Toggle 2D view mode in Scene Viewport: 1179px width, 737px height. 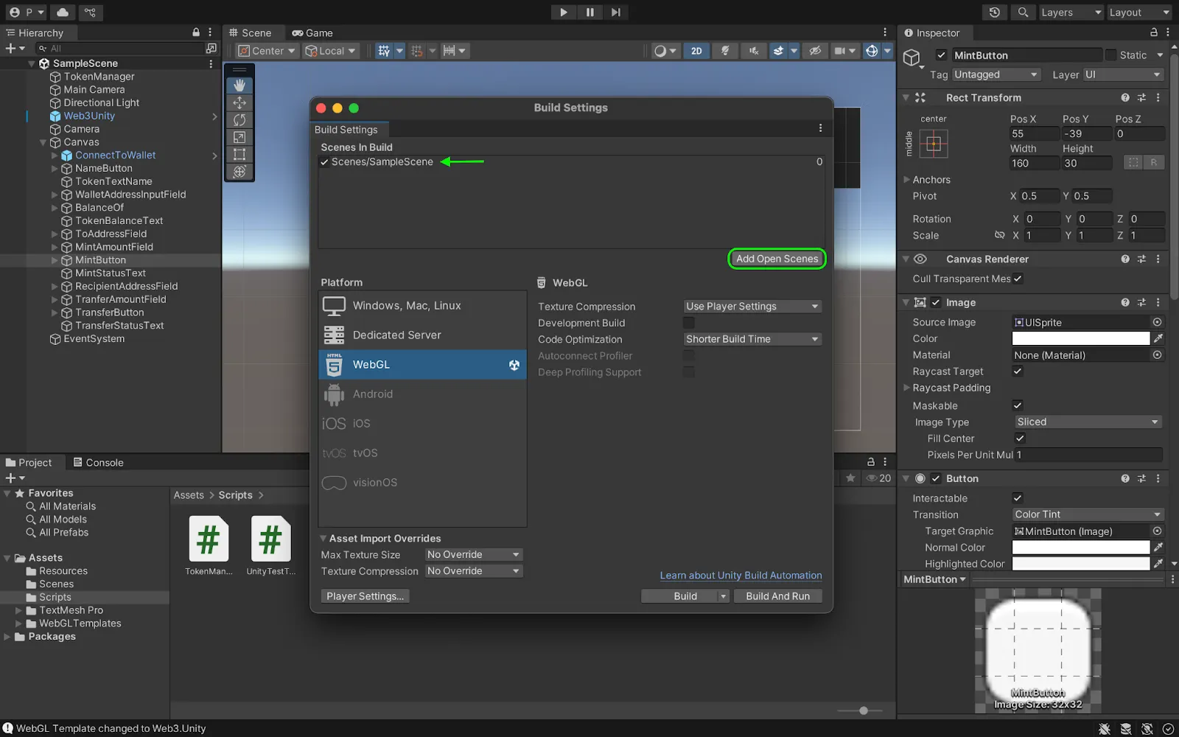tap(696, 51)
